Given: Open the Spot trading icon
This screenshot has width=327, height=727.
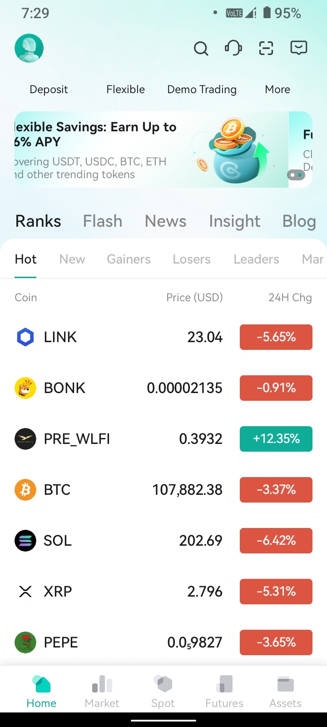Looking at the screenshot, I should [163, 684].
